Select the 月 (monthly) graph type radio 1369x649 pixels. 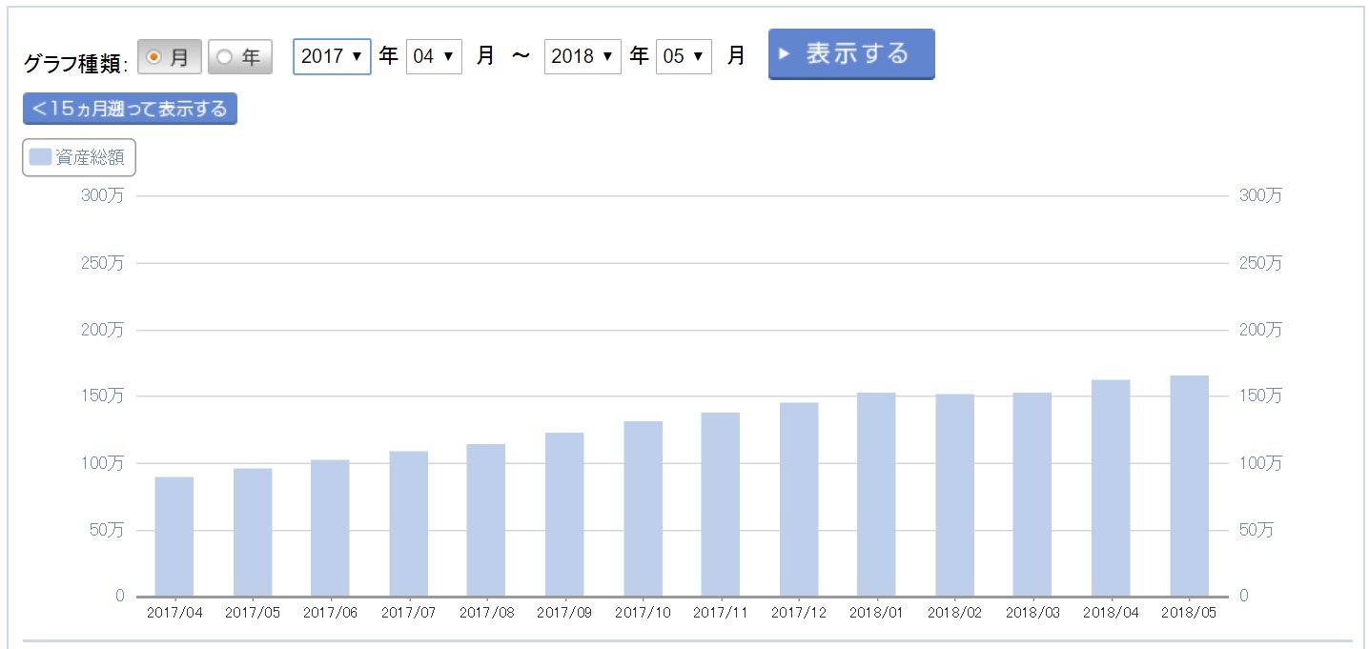pos(153,57)
